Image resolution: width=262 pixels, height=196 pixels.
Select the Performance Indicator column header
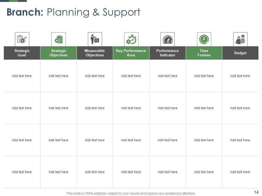[168, 53]
